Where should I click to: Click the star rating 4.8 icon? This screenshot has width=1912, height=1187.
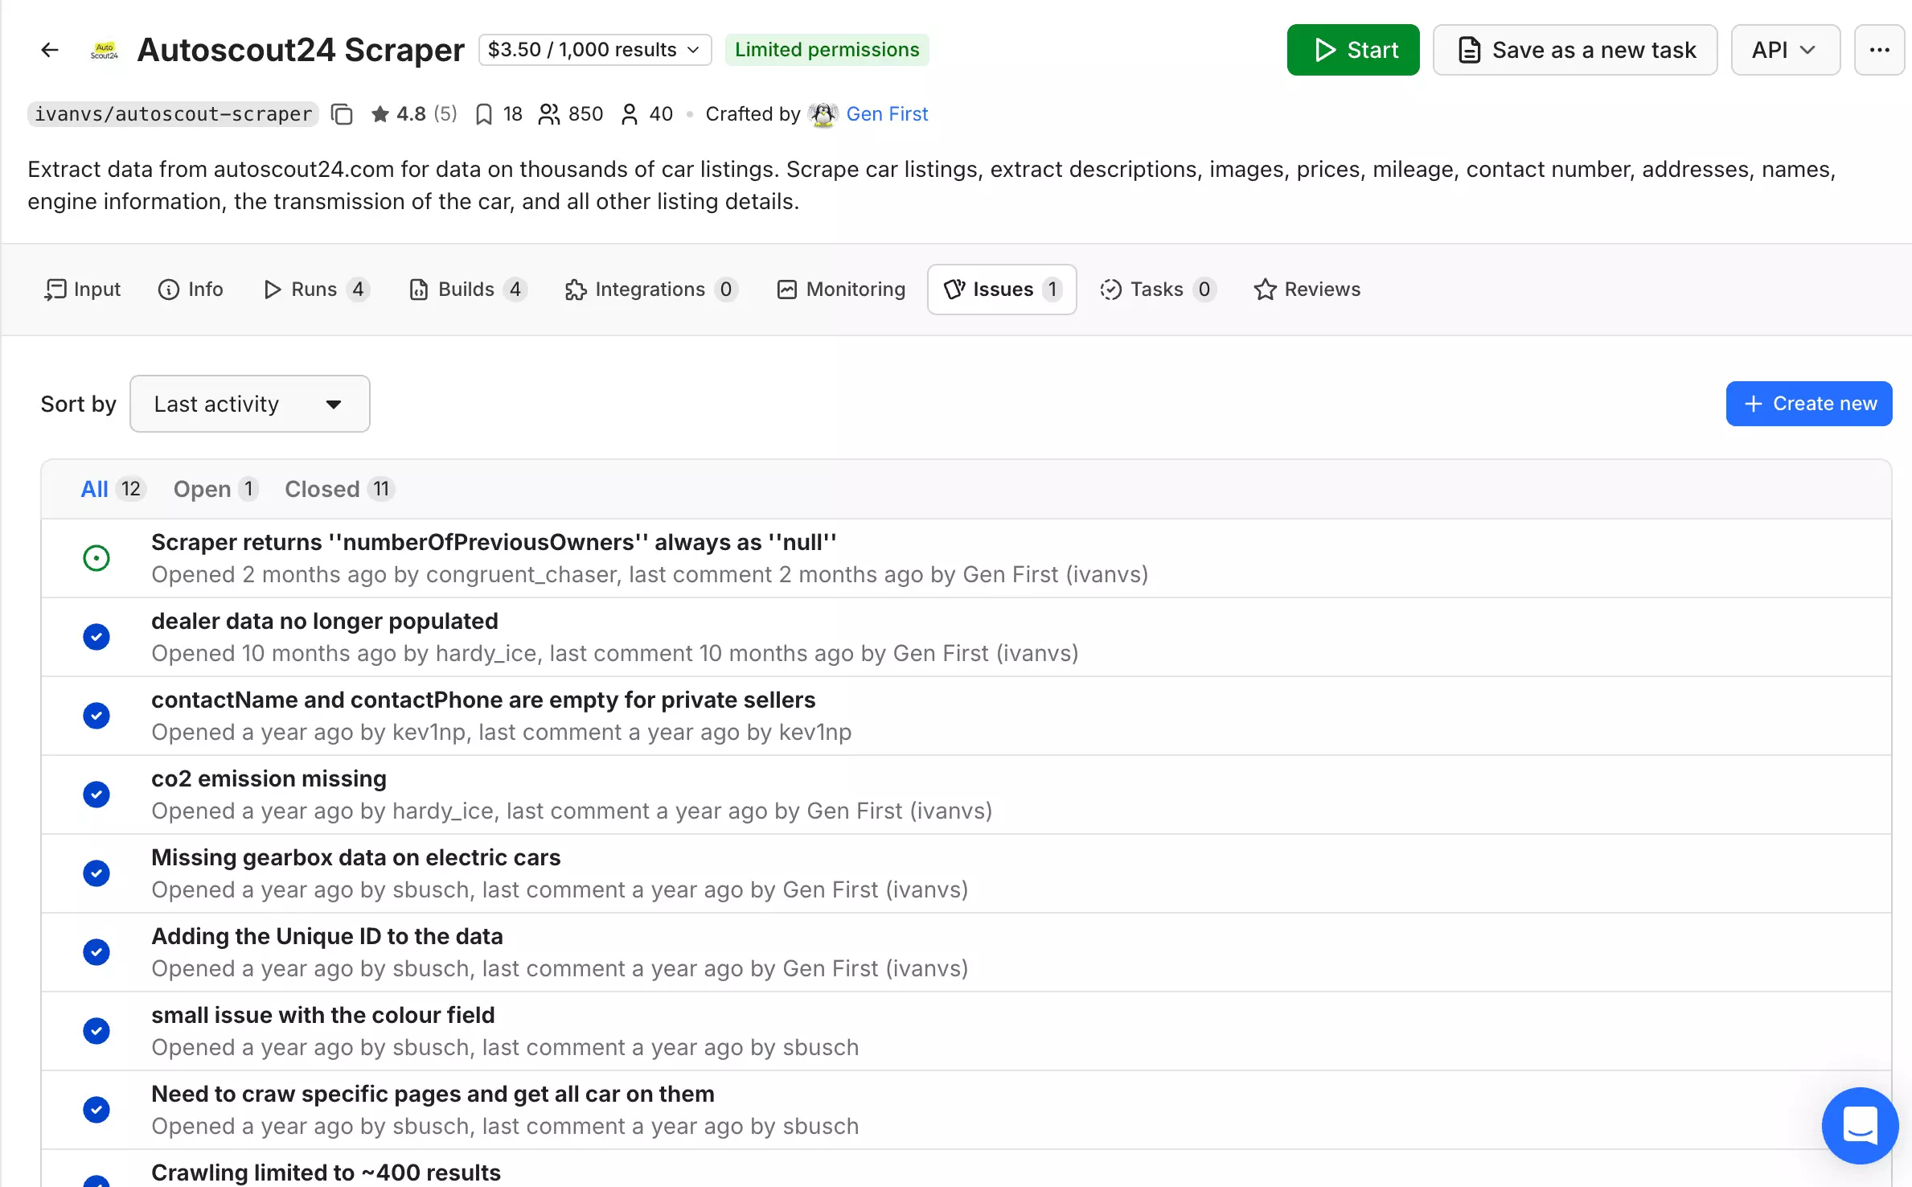(380, 114)
